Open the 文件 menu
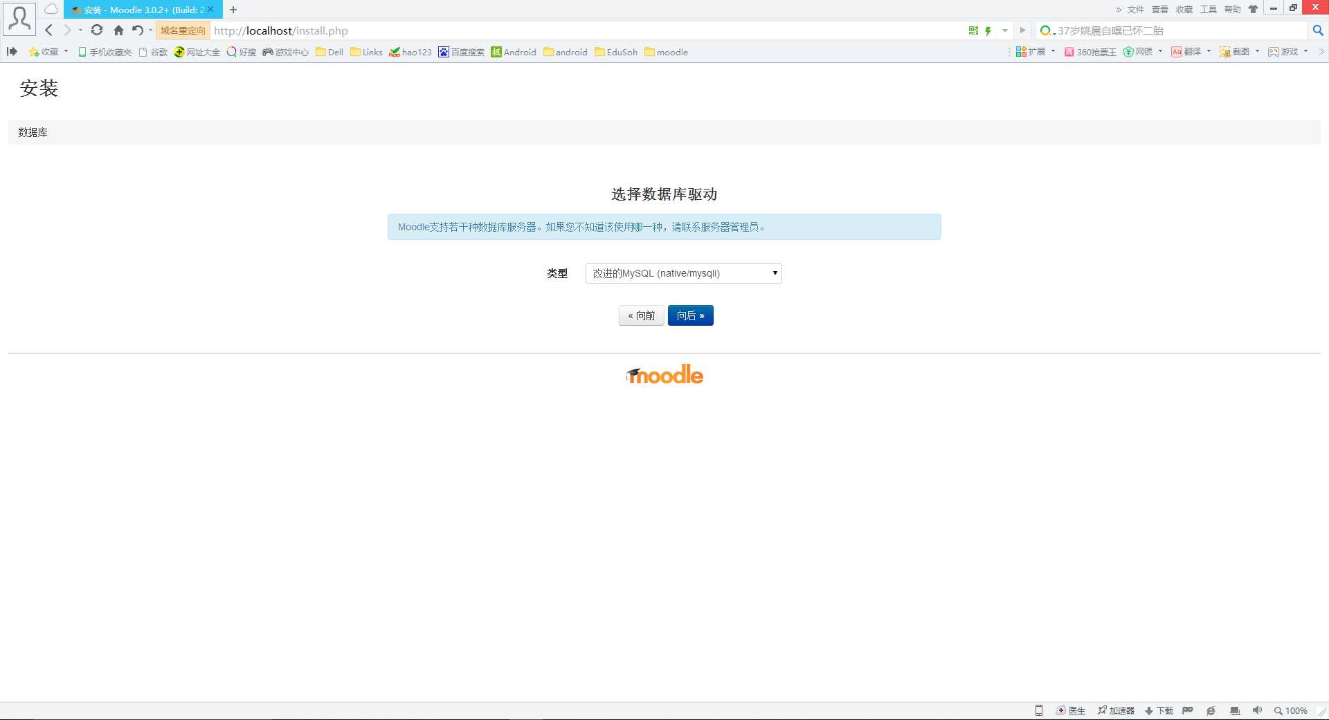Screen dimensions: 1329x720 click(x=1136, y=10)
